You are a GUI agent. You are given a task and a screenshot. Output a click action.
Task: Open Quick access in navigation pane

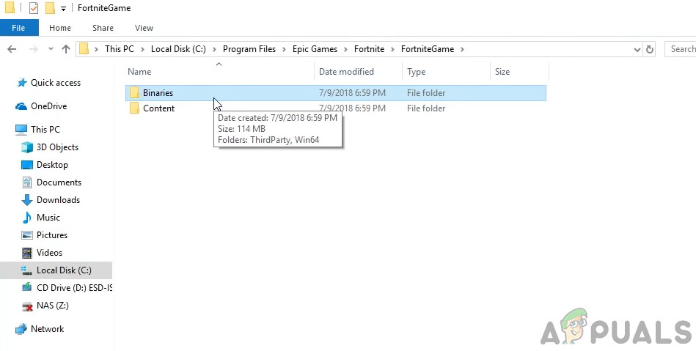(56, 83)
